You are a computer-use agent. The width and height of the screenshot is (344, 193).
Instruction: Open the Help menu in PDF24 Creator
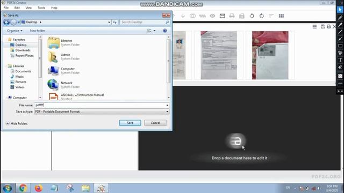click(x=54, y=8)
